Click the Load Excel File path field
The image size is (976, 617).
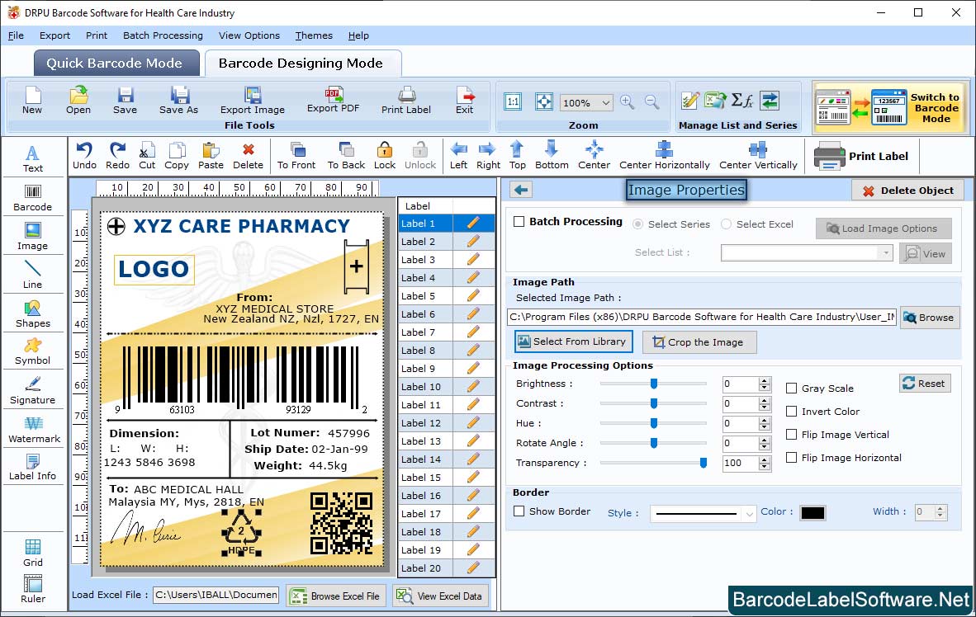216,595
